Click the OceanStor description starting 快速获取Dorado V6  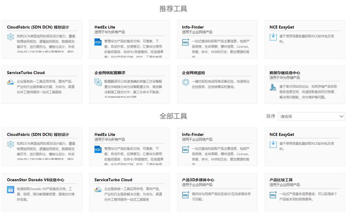click(x=46, y=194)
